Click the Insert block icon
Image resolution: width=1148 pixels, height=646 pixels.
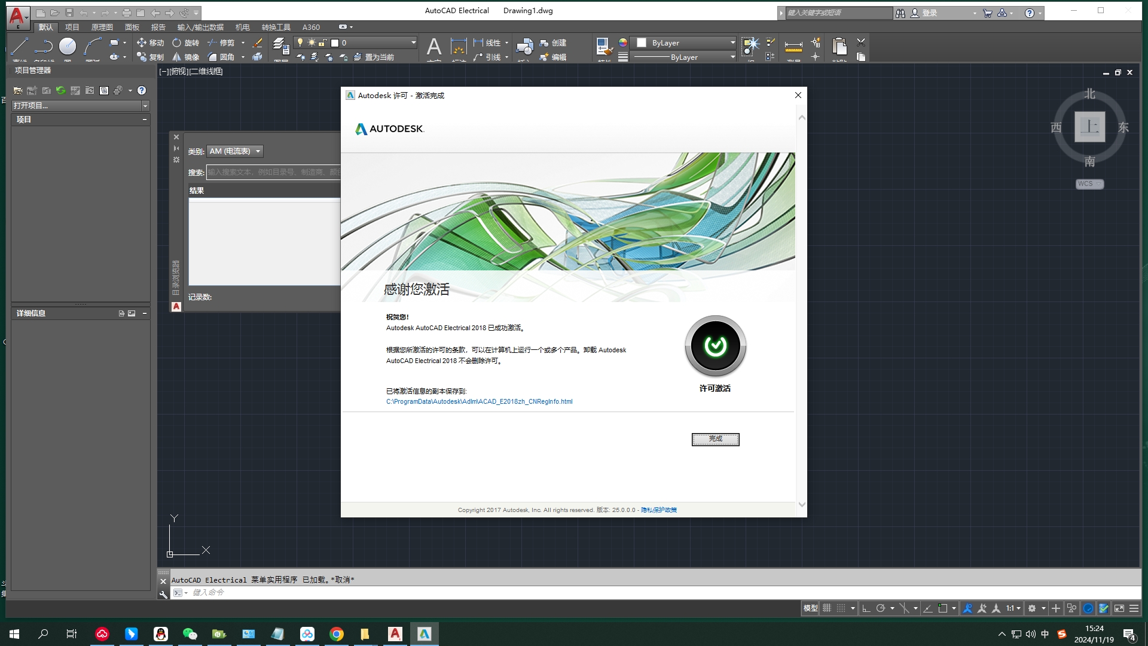[524, 46]
